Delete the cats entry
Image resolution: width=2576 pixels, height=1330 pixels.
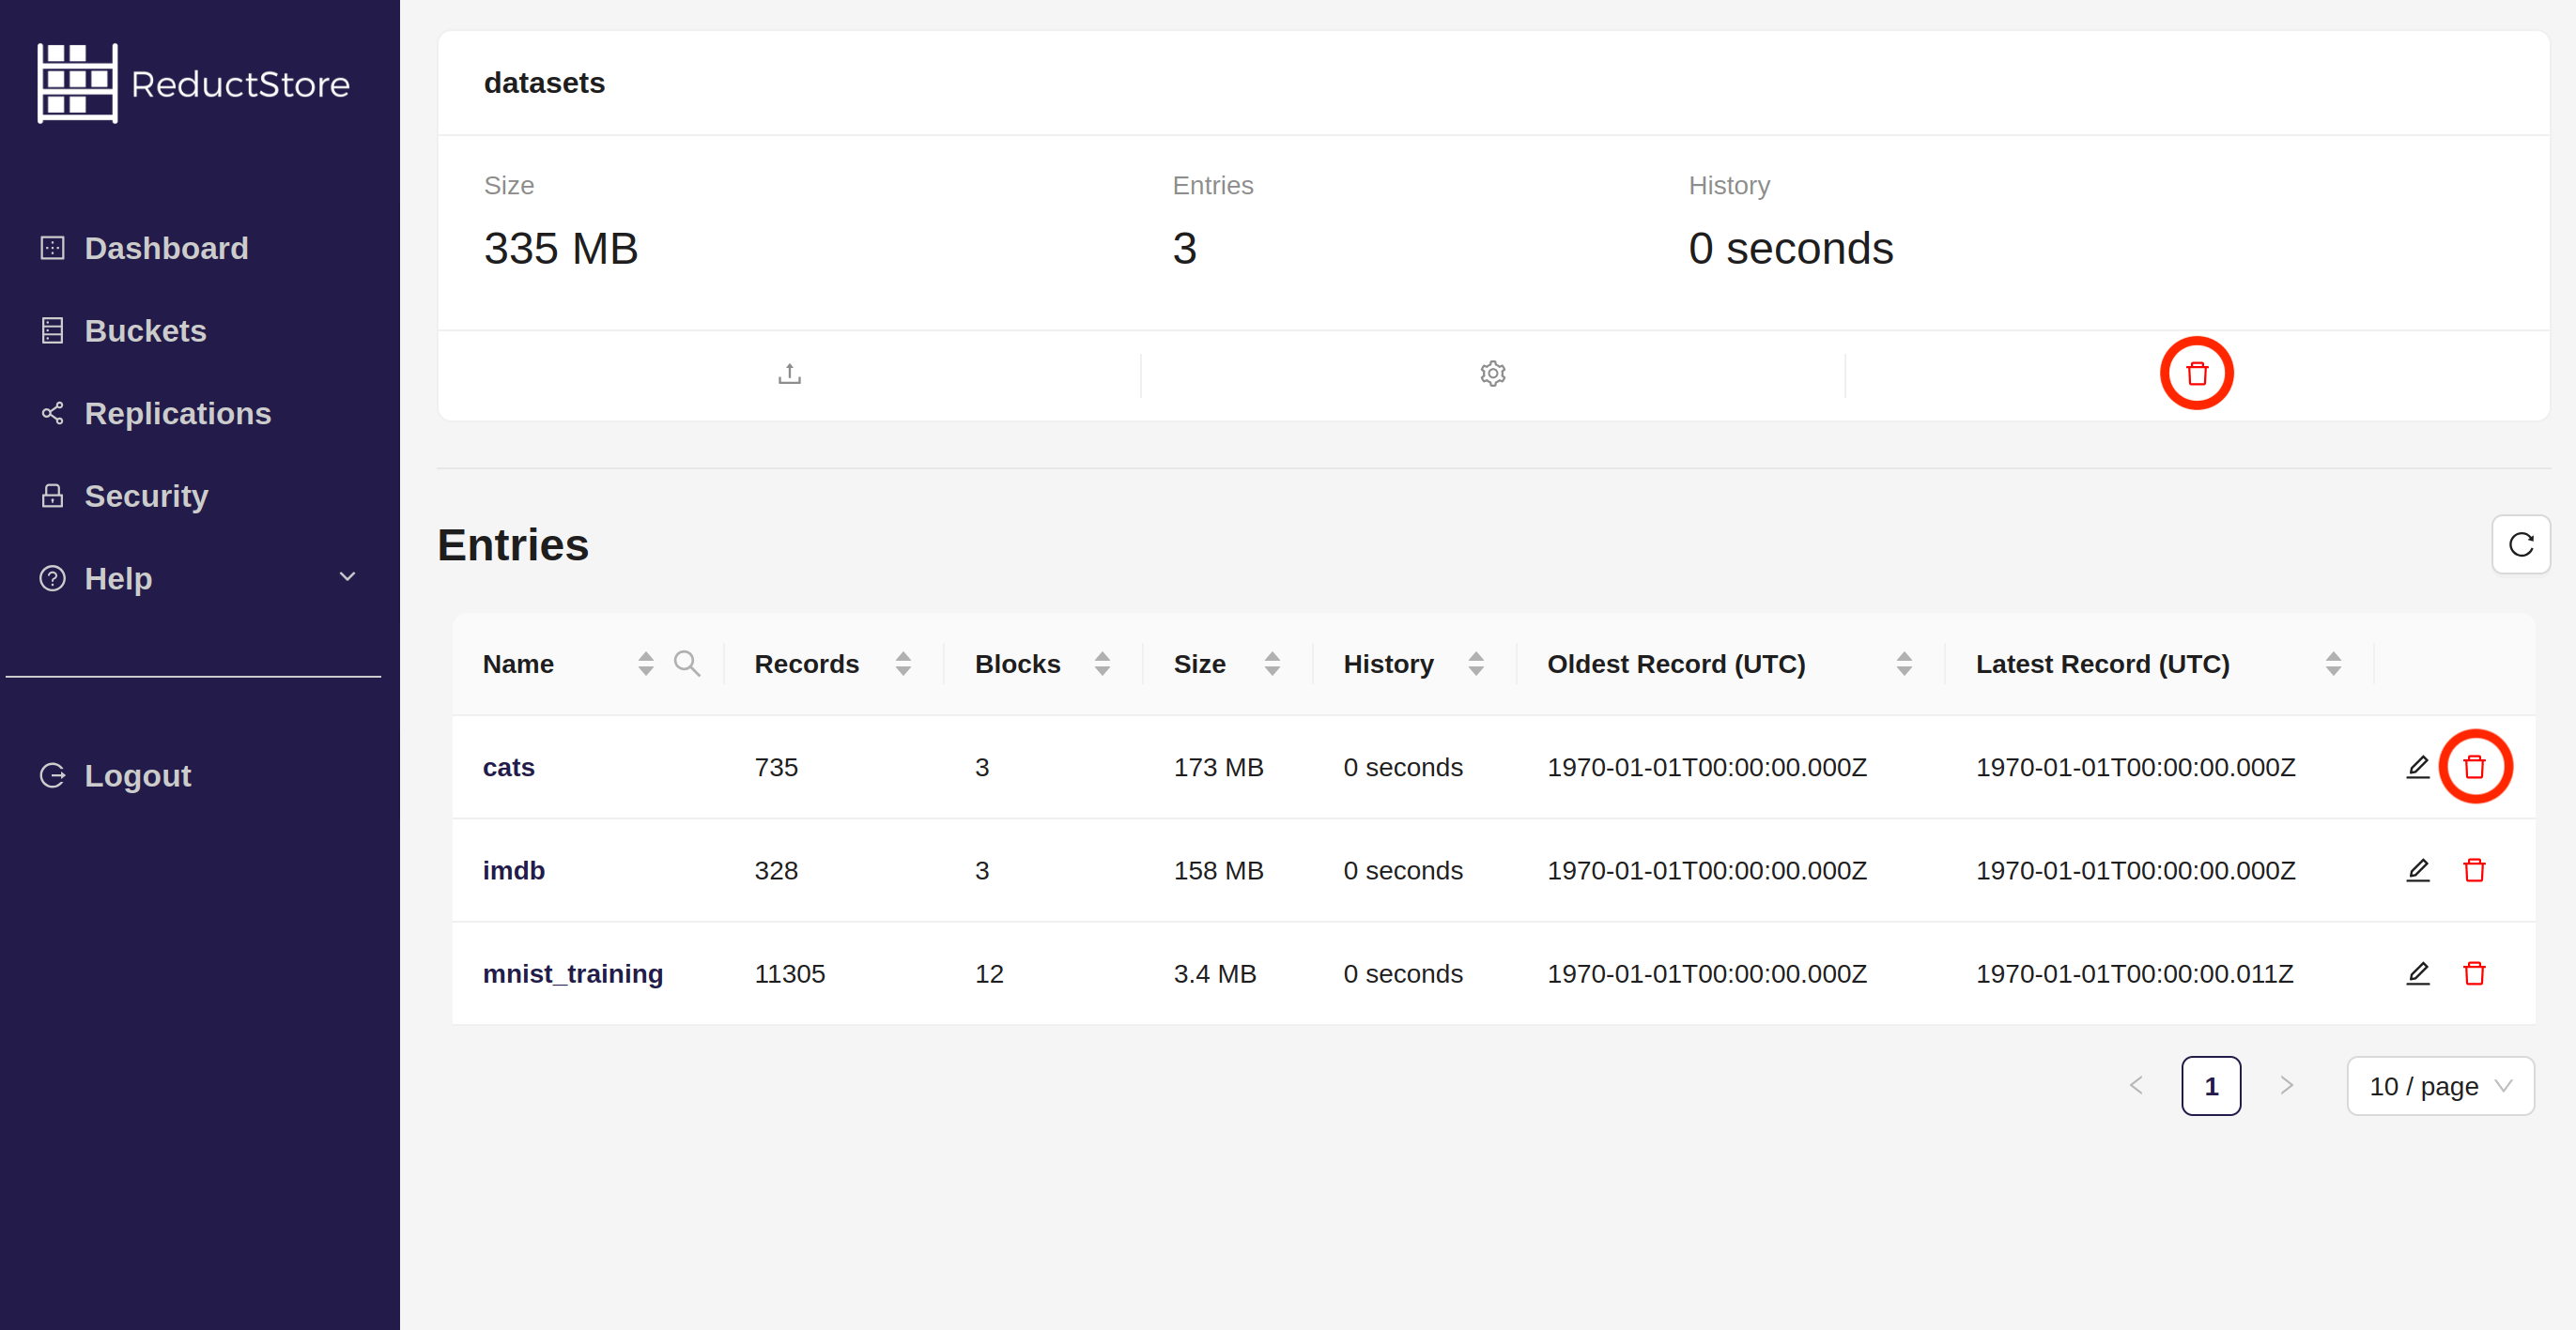point(2474,768)
